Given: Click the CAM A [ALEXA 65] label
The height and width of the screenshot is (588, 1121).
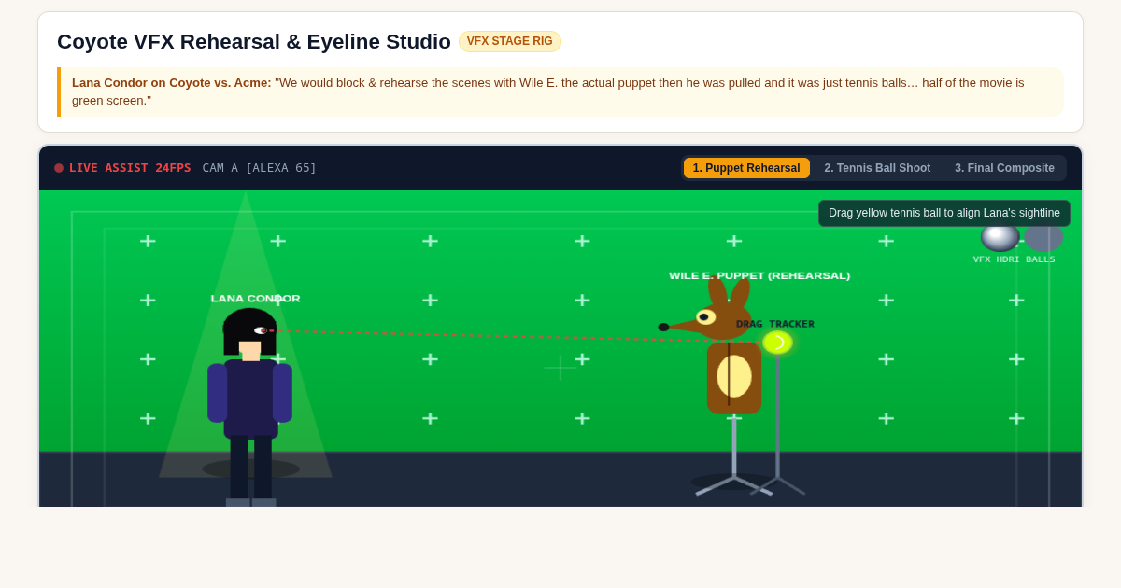Looking at the screenshot, I should click(x=260, y=168).
